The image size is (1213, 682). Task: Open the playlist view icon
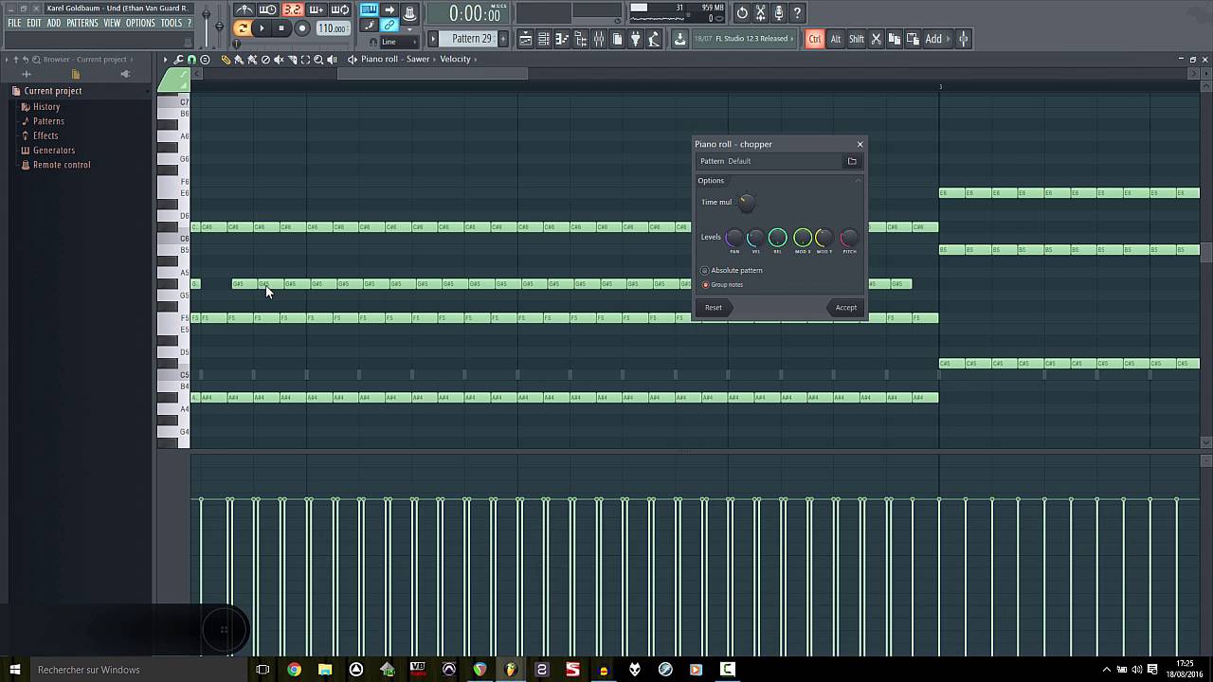tap(525, 39)
